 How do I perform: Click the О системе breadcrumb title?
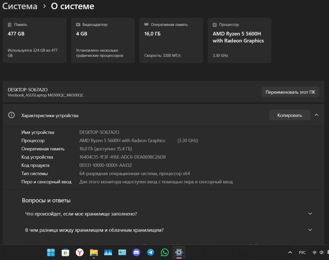[72, 6]
